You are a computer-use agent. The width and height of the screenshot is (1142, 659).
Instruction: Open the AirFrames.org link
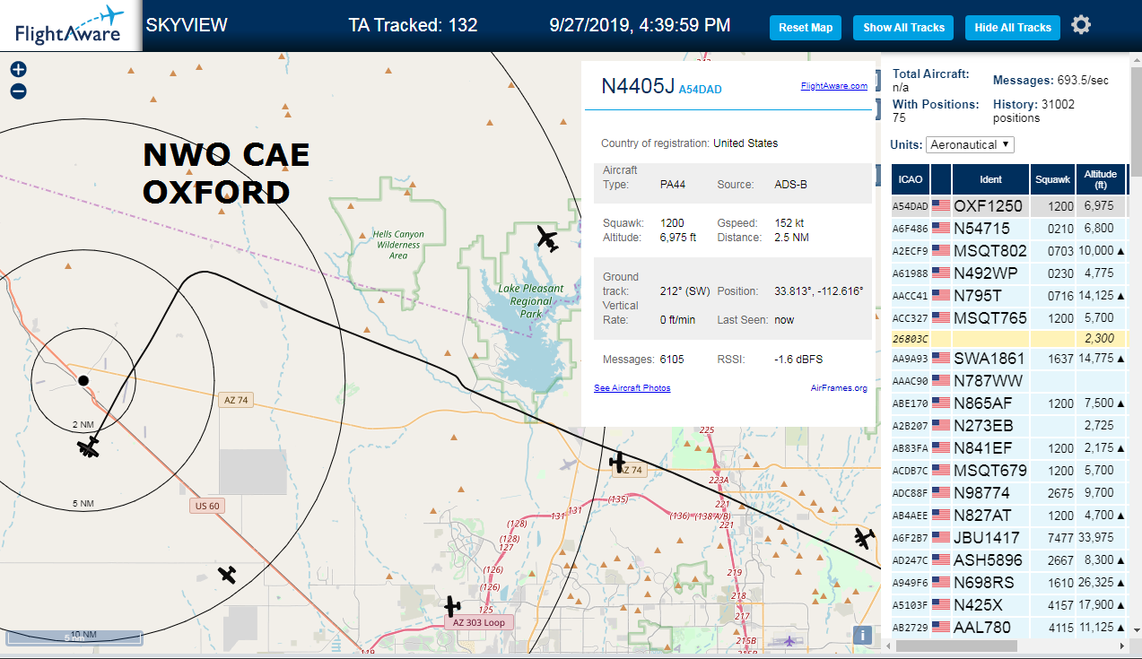click(839, 388)
